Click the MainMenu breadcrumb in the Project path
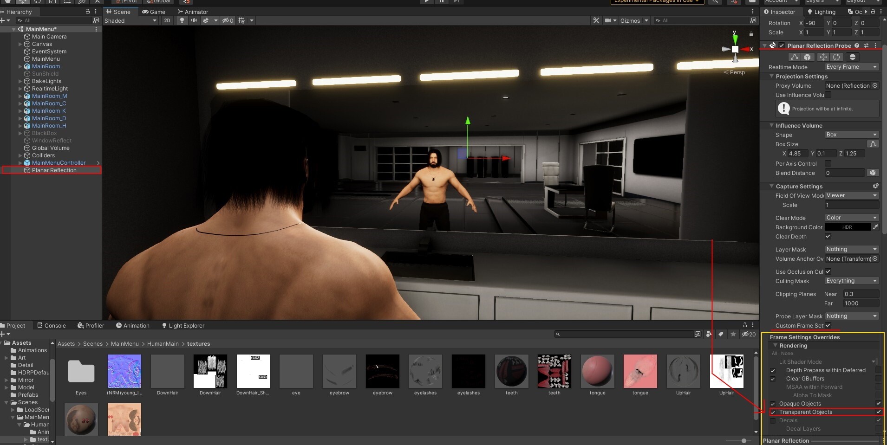887x445 pixels. (x=124, y=343)
